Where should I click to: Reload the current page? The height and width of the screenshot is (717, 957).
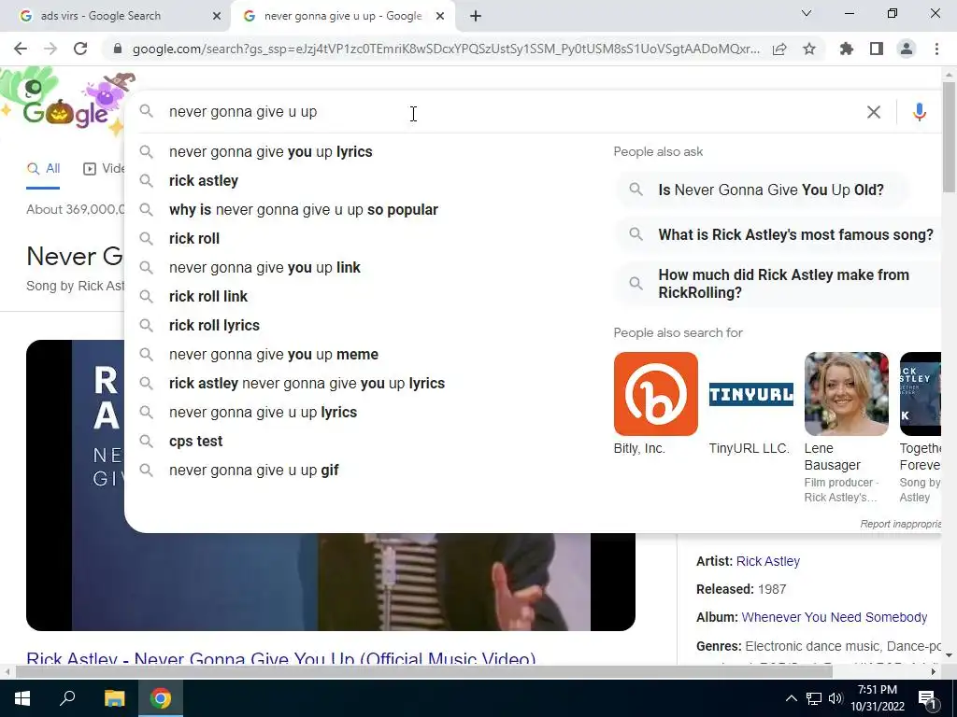[x=80, y=49]
